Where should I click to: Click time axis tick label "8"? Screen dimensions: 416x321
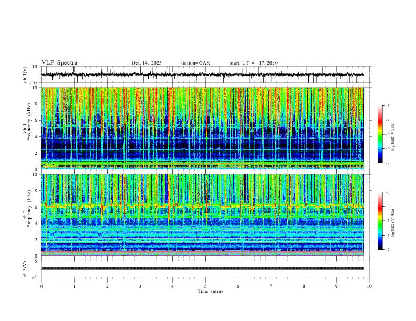tap(304, 286)
